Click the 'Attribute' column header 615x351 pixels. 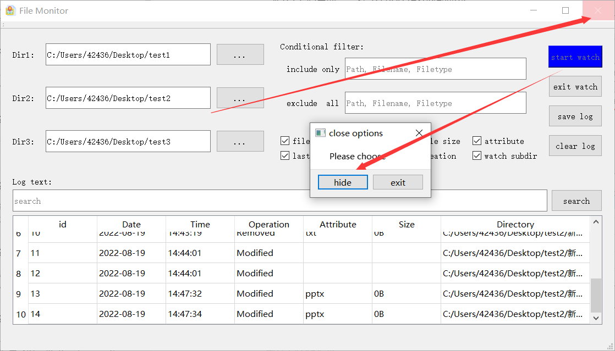338,224
